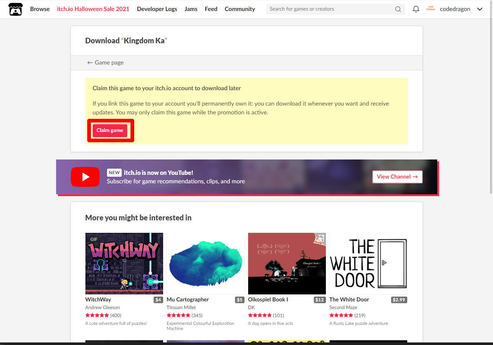Click the $4 price tag on WitchWay

[x=158, y=300]
